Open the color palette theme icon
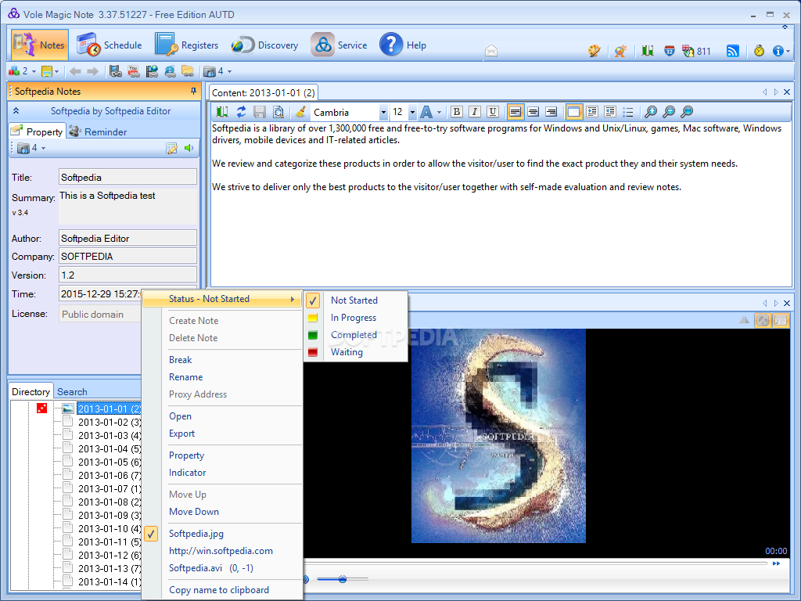Screen dimensions: 801x601 [594, 51]
